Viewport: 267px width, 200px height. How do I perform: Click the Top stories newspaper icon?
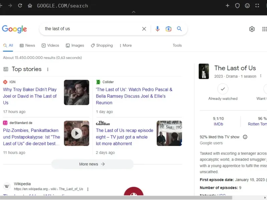tap(6, 69)
